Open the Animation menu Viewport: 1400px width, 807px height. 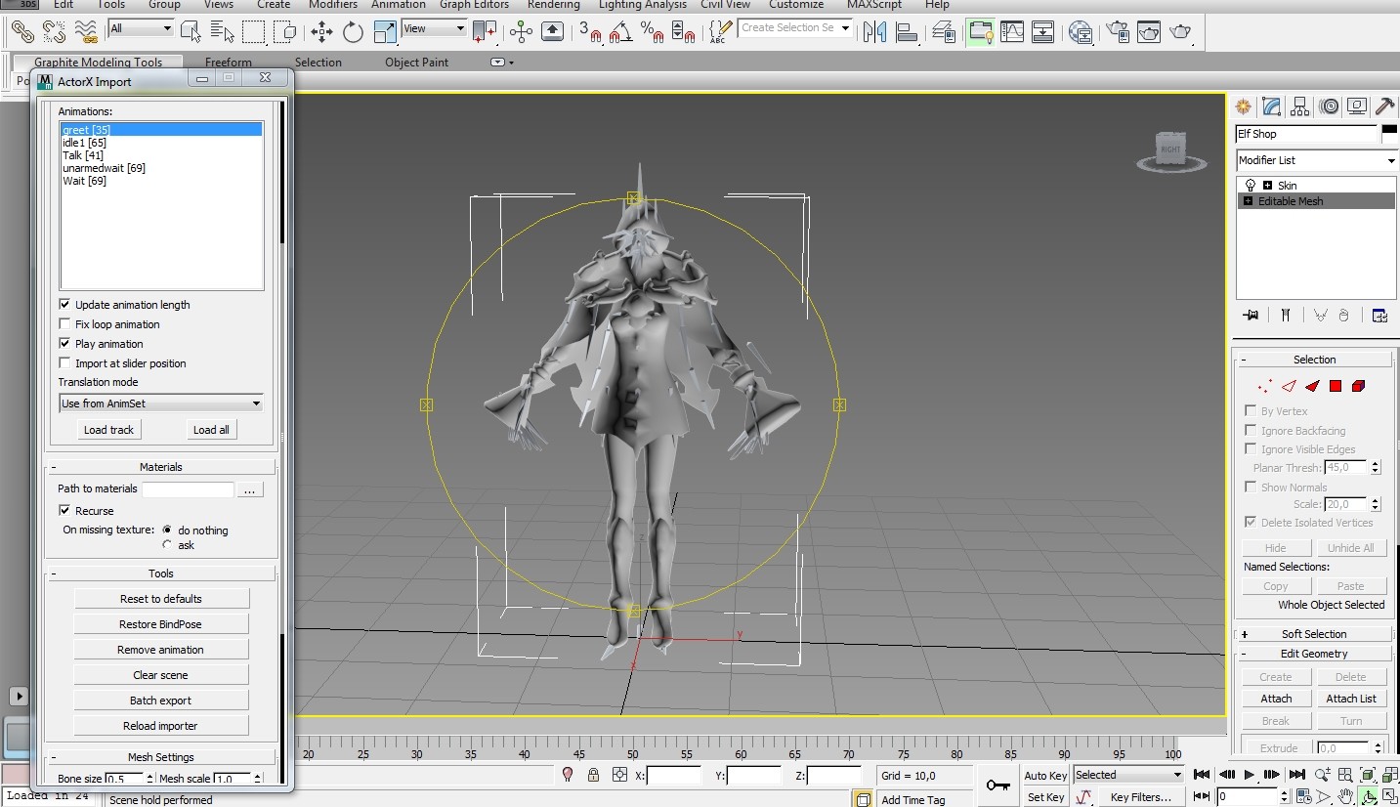[x=399, y=5]
